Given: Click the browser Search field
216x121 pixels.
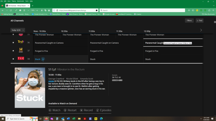Looking at the screenshot, I should pyautogui.click(x=142, y=10).
